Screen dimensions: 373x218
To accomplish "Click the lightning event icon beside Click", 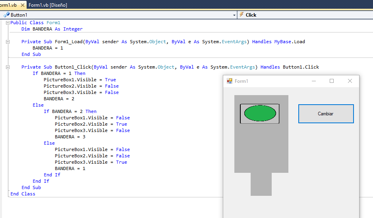I will click(242, 15).
